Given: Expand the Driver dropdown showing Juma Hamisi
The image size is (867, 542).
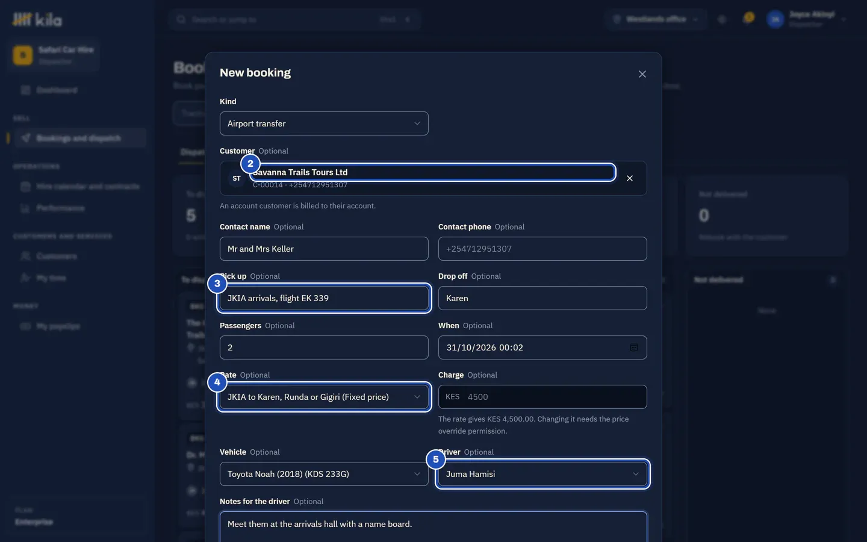Looking at the screenshot, I should [542, 474].
